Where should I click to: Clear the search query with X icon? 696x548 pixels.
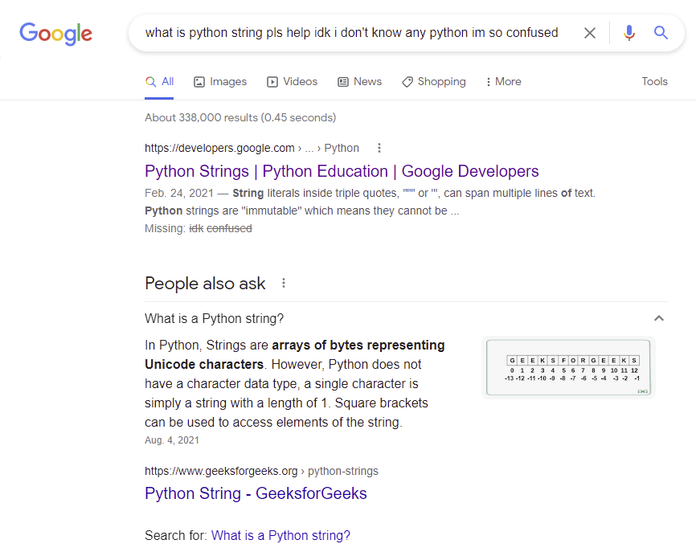(x=590, y=33)
